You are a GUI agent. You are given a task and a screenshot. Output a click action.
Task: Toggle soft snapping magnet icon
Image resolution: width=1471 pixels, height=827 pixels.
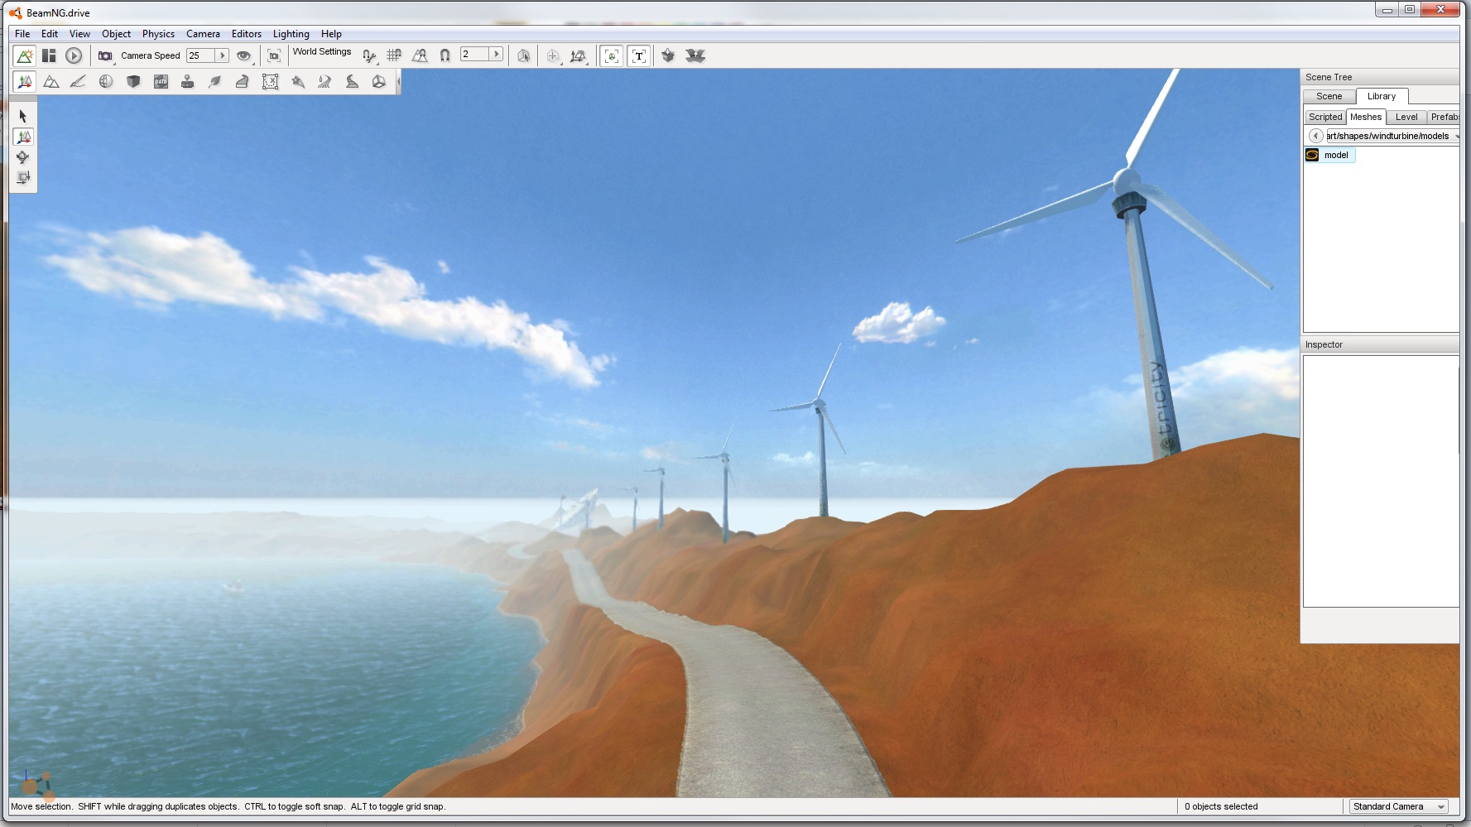[445, 55]
